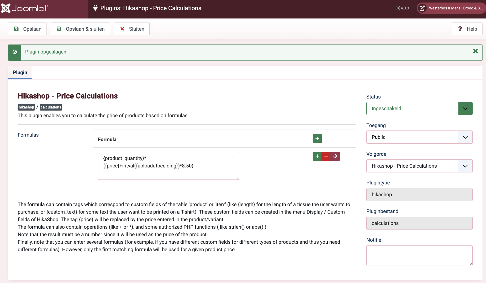Image resolution: width=486 pixels, height=283 pixels.
Task: Open the Status dropdown showing Ingeschakeld
Action: tap(419, 108)
